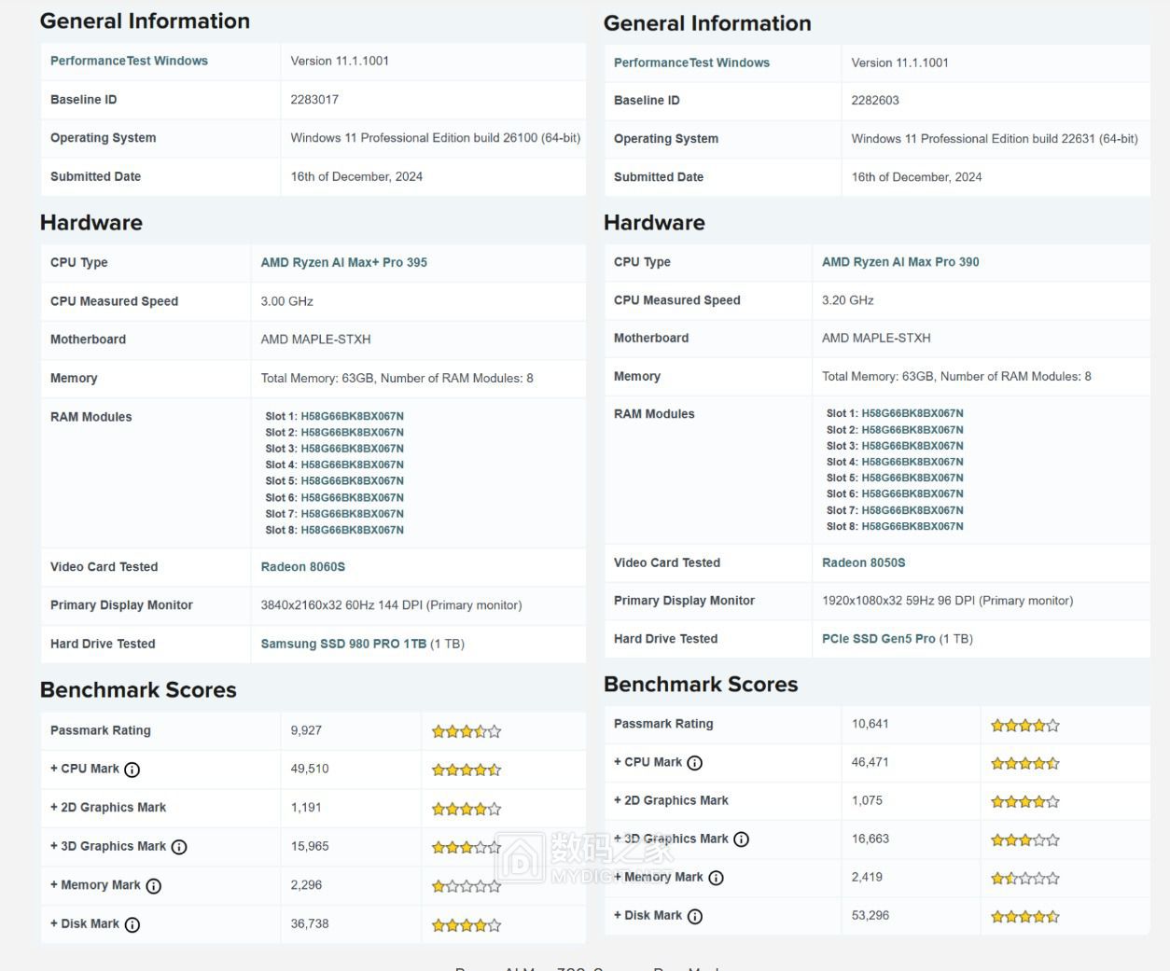Open AMD Ryzen AI Max Pro 390 link
Image resolution: width=1170 pixels, height=971 pixels.
coord(900,262)
